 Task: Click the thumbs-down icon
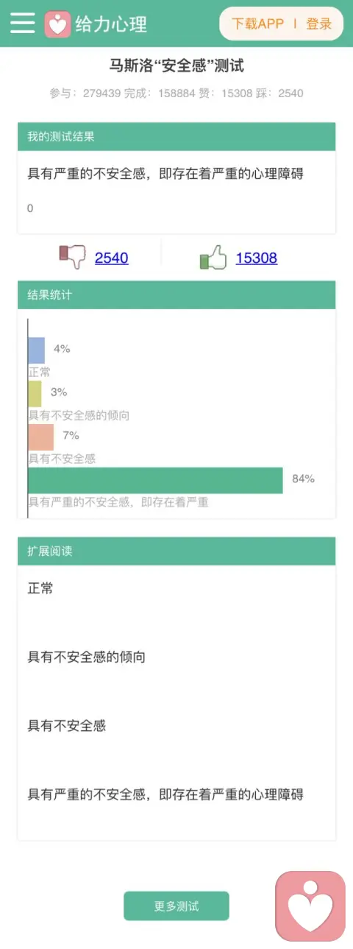[x=72, y=257]
